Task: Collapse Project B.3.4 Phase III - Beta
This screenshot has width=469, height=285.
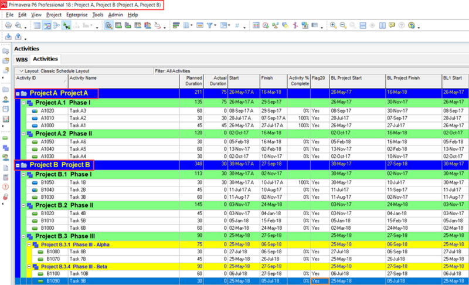Action: point(29,266)
